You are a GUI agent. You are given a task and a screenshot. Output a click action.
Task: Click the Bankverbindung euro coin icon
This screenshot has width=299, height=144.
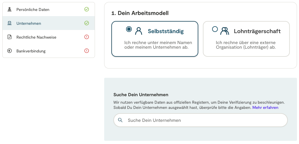coord(9,51)
